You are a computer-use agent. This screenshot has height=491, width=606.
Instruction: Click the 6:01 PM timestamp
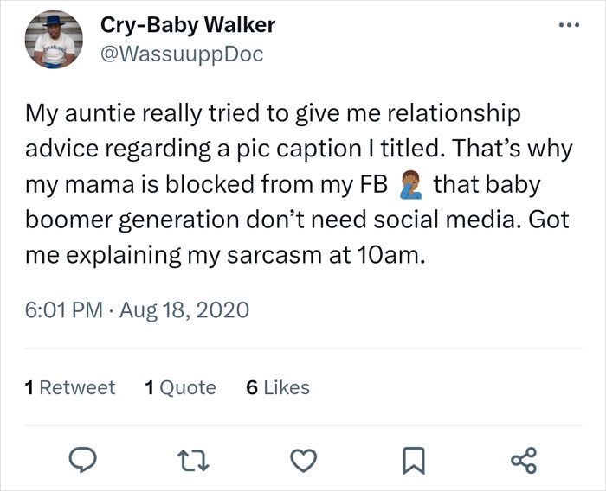pos(59,309)
